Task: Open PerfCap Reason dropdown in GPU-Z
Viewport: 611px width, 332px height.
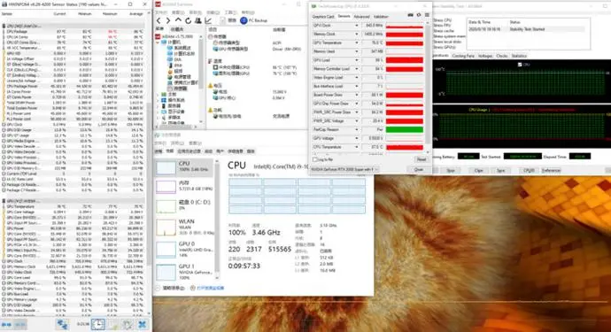Action: tap(357, 129)
